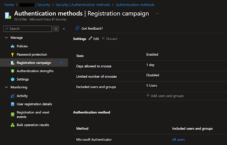Open the Registration campaign menu item

(34, 63)
